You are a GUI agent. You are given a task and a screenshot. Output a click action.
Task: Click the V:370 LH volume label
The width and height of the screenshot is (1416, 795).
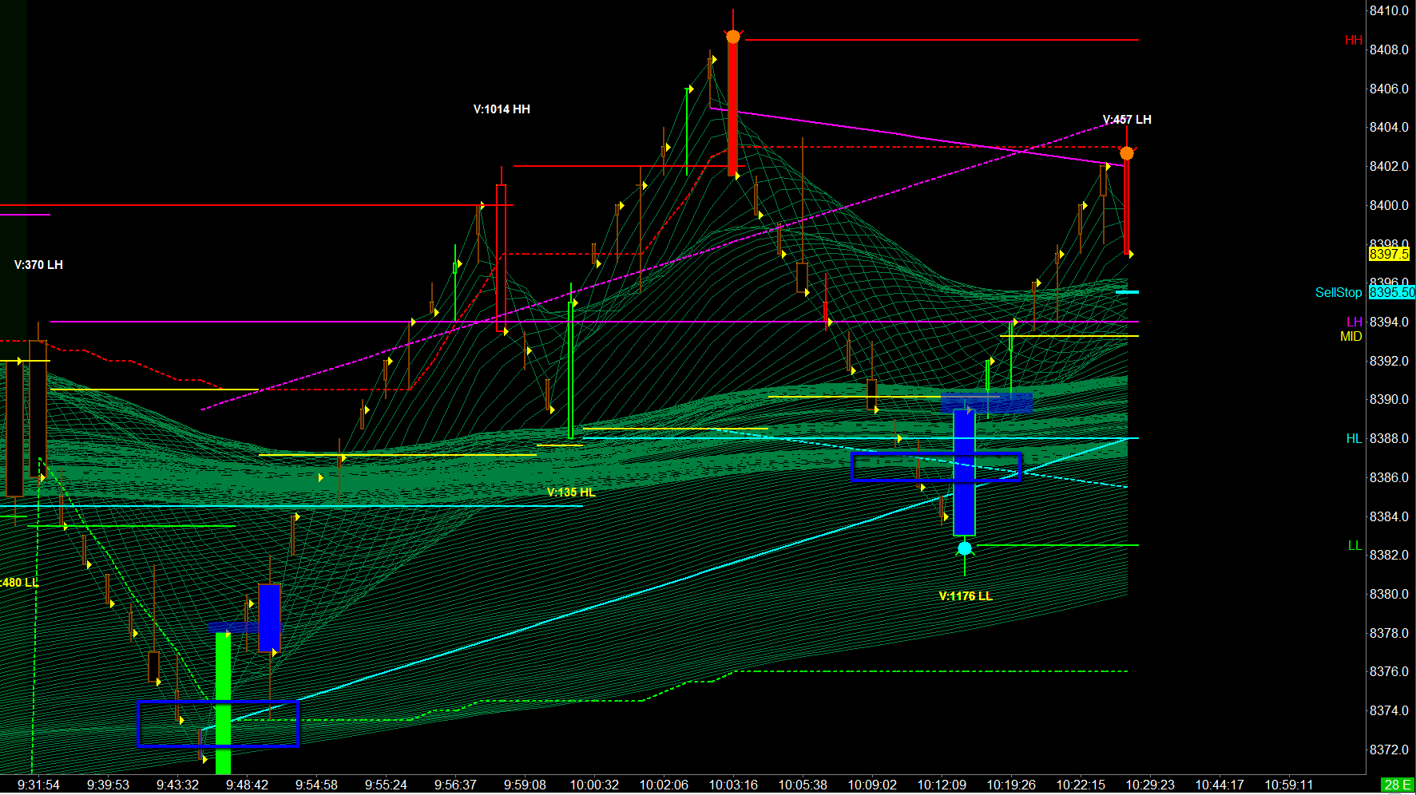38,265
